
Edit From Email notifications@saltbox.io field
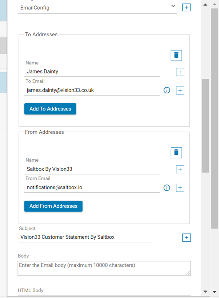92,188
